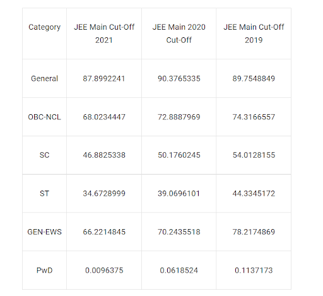The width and height of the screenshot is (323, 296).
Task: Select the GEN-EWS row label
Action: pyautogui.click(x=44, y=232)
